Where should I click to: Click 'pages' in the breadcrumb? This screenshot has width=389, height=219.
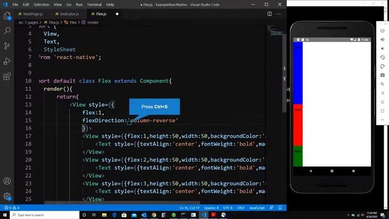coord(33,23)
